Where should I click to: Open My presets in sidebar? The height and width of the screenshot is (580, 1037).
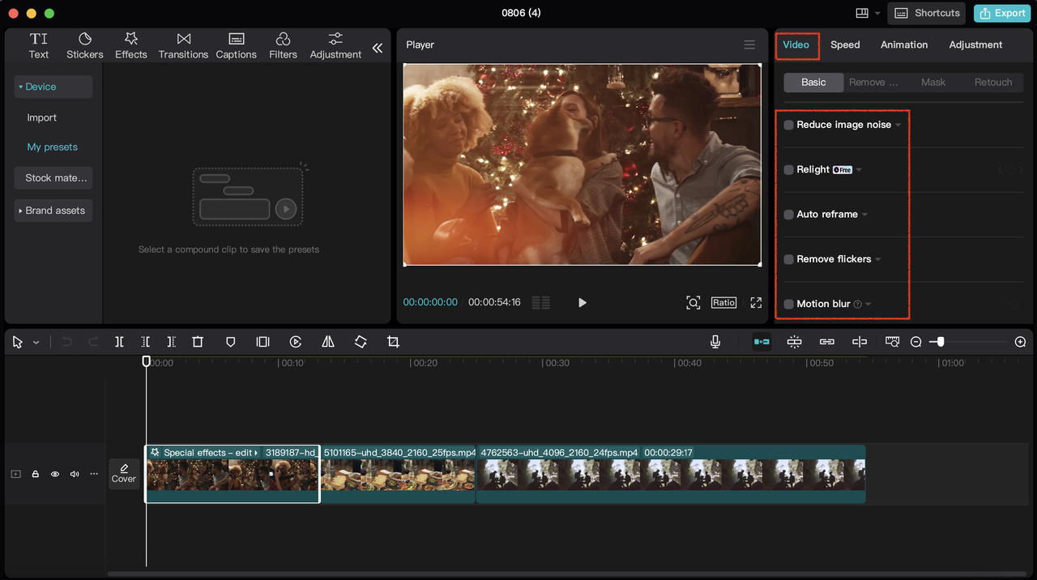[53, 147]
